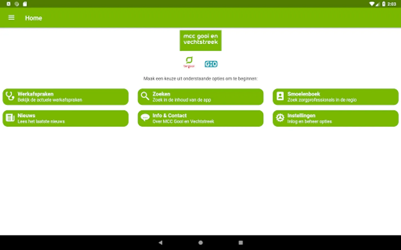
Task: Open the Smoelenboek directory button
Action: [336, 97]
